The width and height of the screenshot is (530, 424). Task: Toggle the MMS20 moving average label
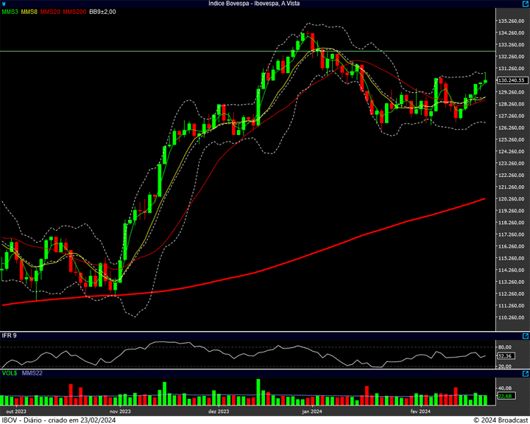50,13
